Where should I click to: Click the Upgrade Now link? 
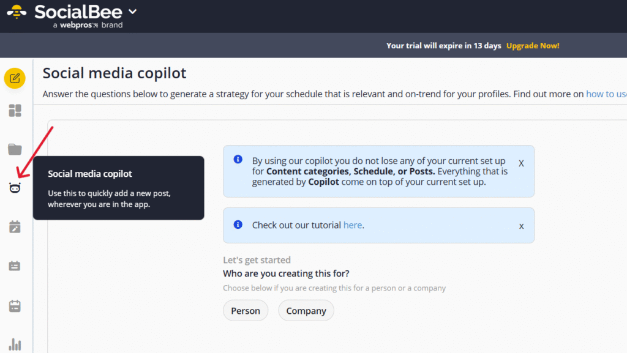[x=533, y=46]
